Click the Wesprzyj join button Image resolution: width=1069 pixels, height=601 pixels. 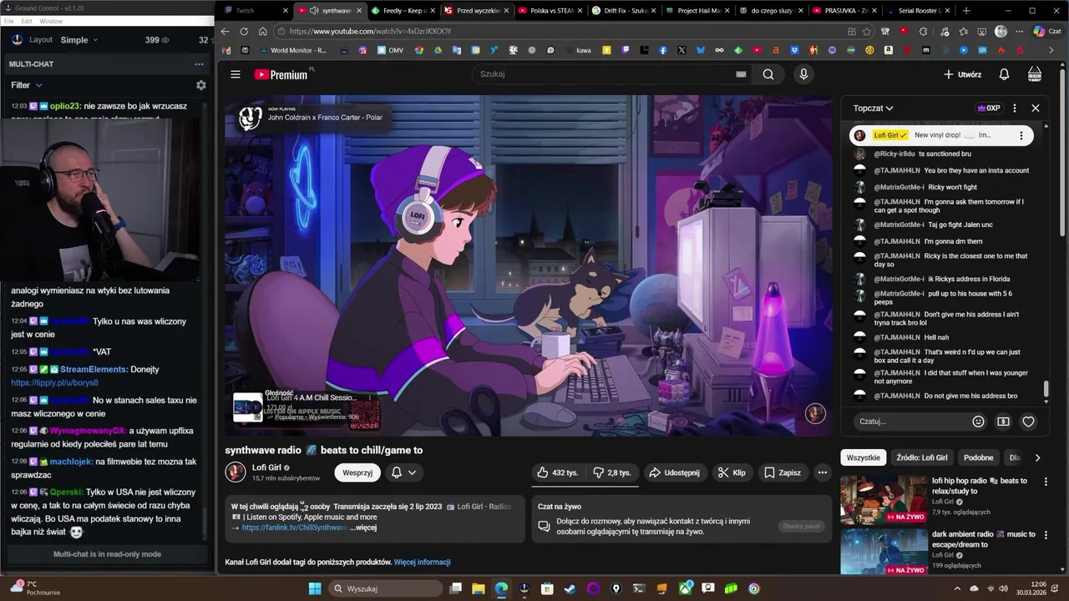(x=357, y=472)
